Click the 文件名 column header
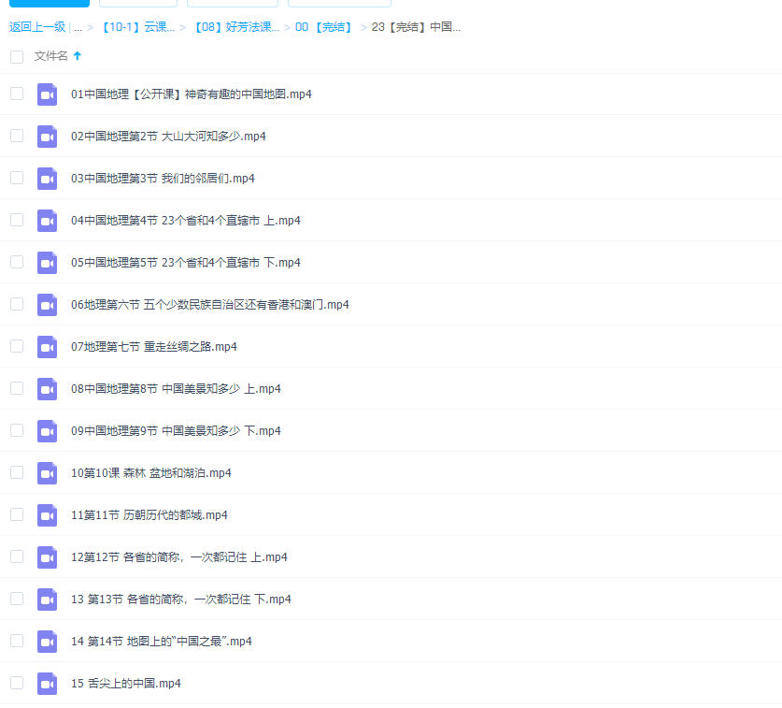Viewport: 782px width, 708px height. pyautogui.click(x=51, y=56)
